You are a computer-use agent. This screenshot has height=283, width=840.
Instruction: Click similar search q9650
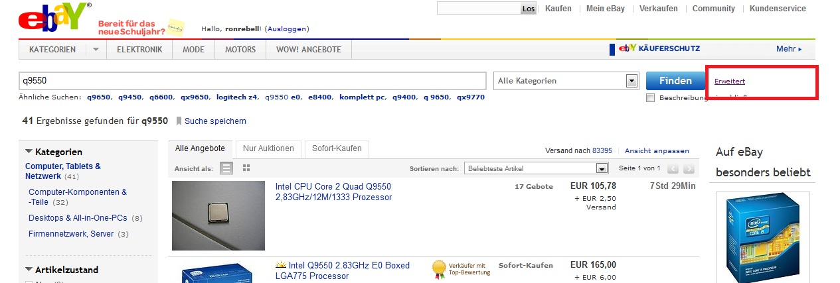pos(99,97)
